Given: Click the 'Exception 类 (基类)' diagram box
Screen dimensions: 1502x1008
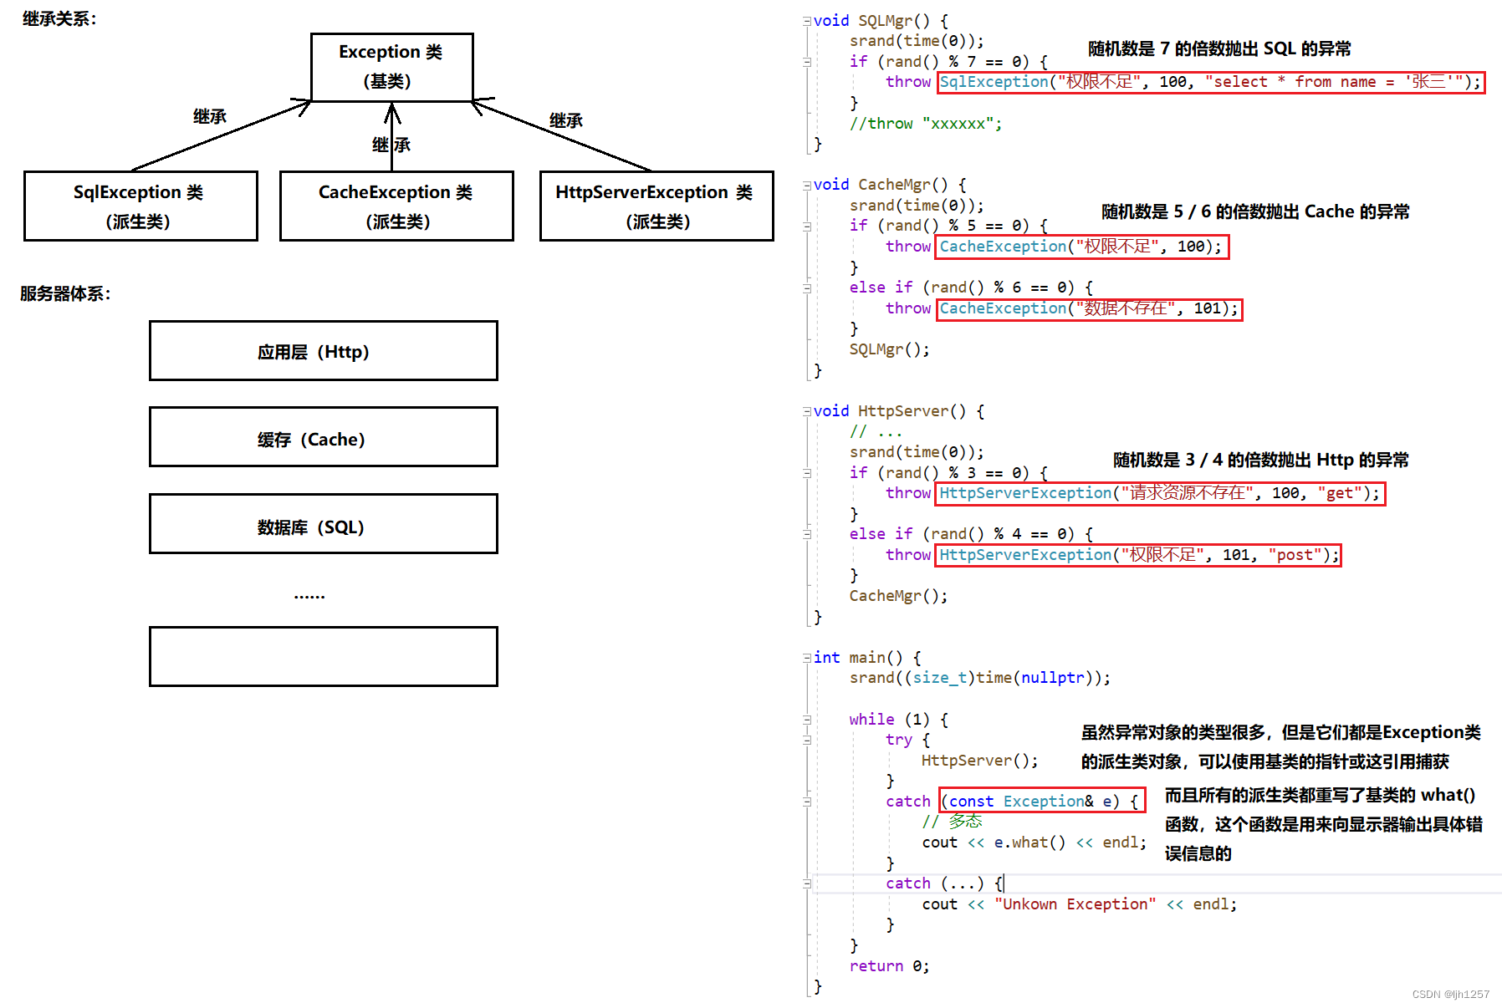Looking at the screenshot, I should pyautogui.click(x=391, y=67).
